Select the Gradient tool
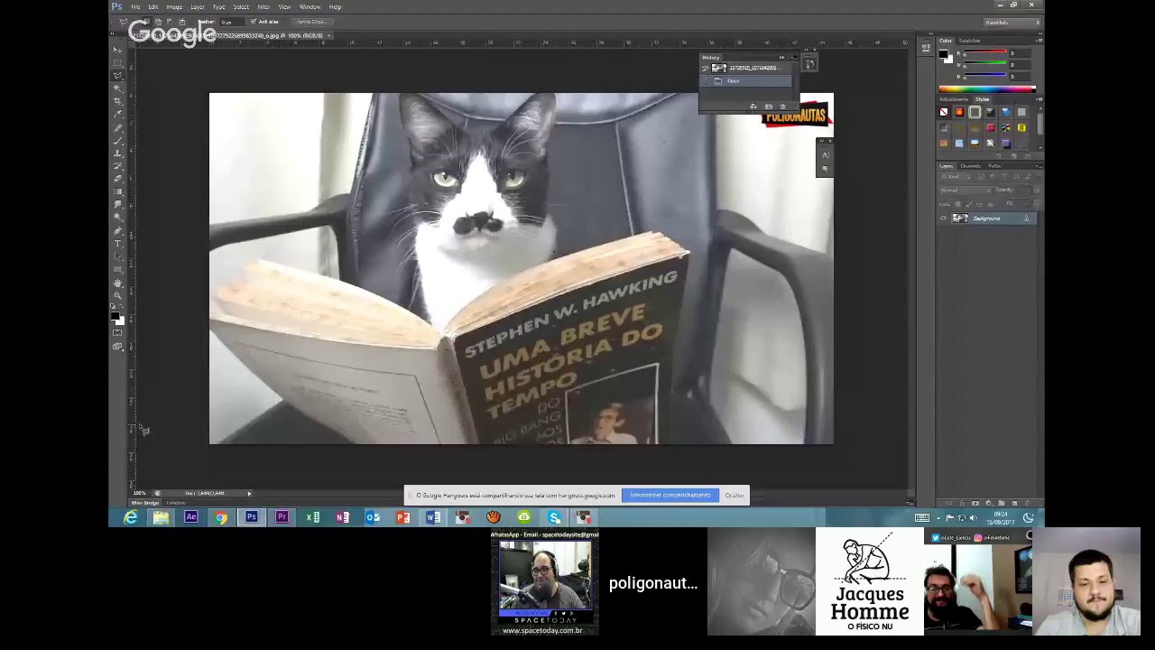1155x650 pixels. pos(117,191)
